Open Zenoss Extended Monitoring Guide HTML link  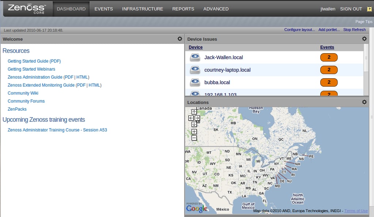coord(95,85)
